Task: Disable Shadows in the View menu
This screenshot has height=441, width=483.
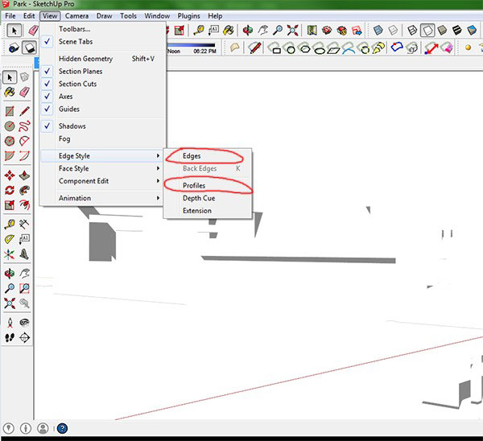Action: (x=72, y=126)
